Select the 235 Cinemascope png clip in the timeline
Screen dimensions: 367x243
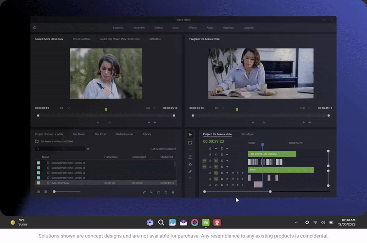point(272,154)
